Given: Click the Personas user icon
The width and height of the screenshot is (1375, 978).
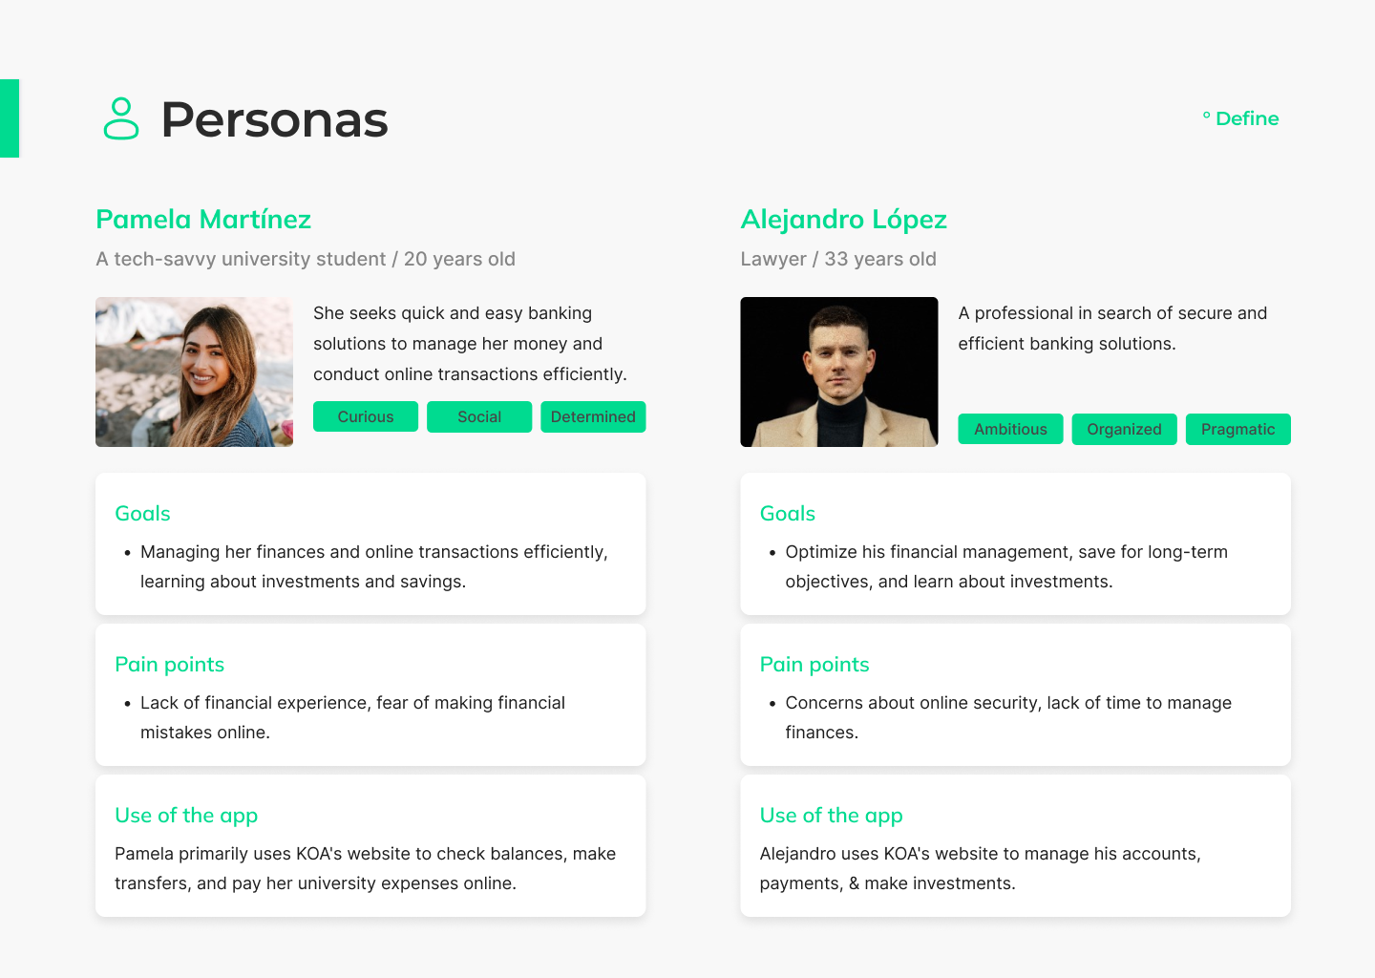Looking at the screenshot, I should 121,118.
